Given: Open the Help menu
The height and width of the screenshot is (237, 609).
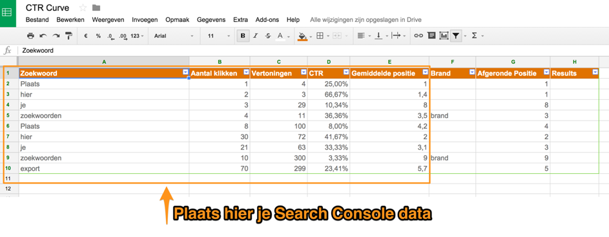Looking at the screenshot, I should [x=293, y=20].
